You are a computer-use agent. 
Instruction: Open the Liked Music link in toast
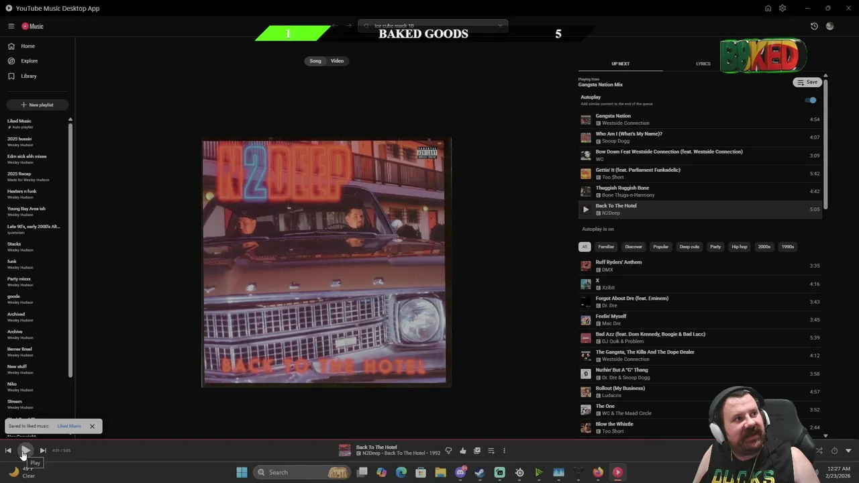[x=69, y=426]
